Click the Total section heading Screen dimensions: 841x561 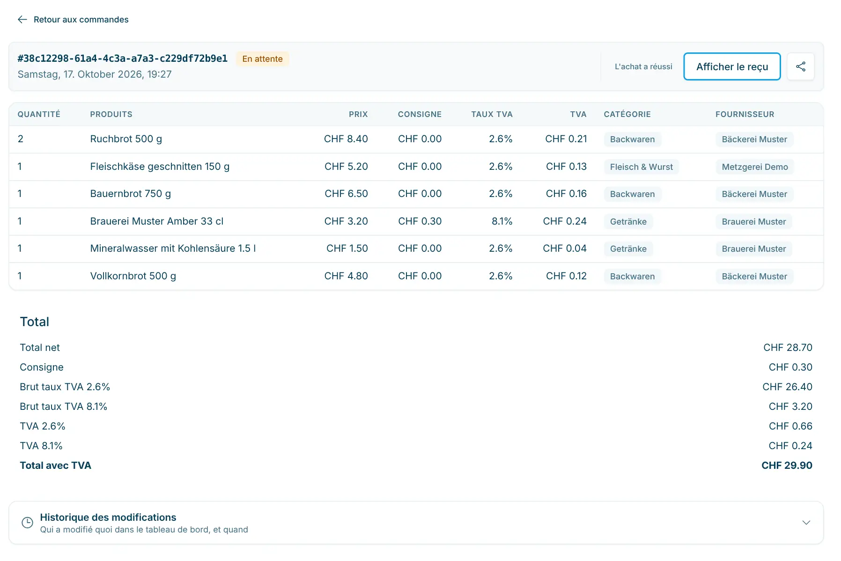(x=34, y=322)
